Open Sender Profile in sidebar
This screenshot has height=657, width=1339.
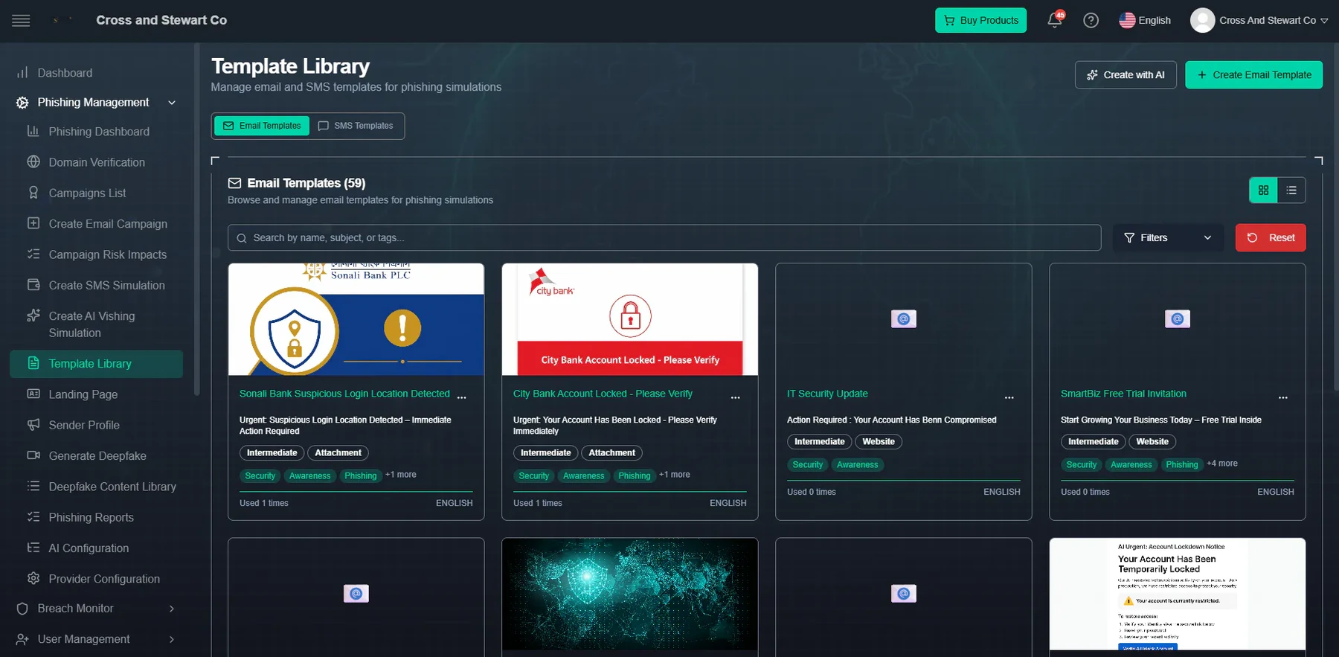coord(84,425)
